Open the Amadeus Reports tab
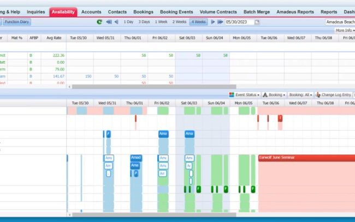This screenshot has width=355, height=222. pos(295,12)
